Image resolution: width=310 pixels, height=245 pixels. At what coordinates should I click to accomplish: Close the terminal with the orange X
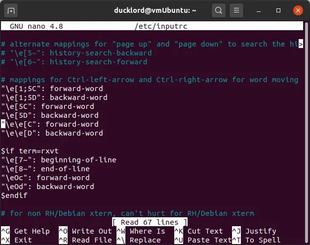(x=298, y=10)
